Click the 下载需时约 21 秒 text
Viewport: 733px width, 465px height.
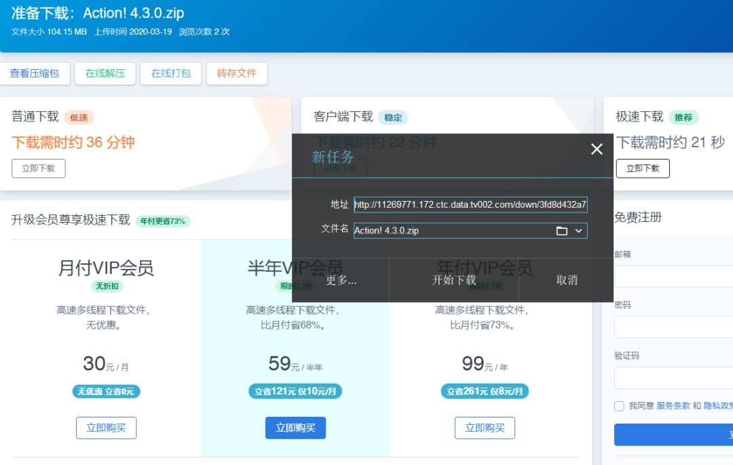(671, 142)
